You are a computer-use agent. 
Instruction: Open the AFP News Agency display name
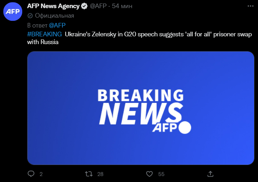coord(53,6)
